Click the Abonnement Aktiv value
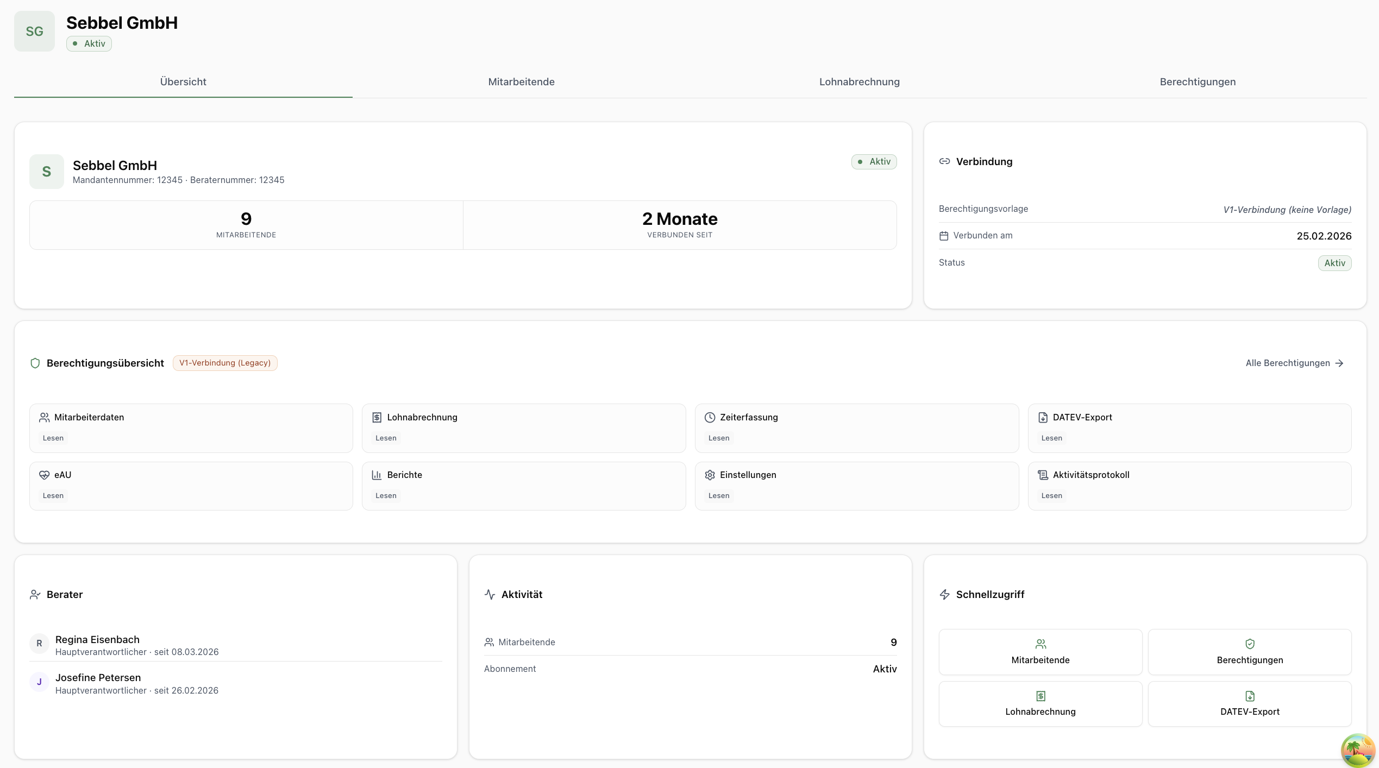This screenshot has width=1379, height=768. pos(885,669)
